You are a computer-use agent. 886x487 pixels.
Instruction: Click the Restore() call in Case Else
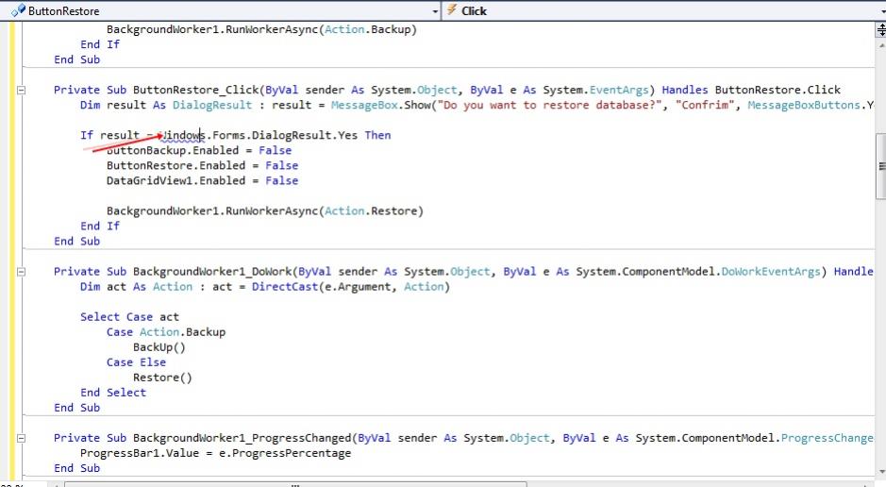tap(161, 378)
